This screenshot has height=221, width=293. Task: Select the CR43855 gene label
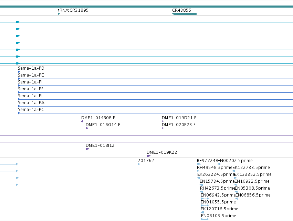pyautogui.click(x=182, y=10)
